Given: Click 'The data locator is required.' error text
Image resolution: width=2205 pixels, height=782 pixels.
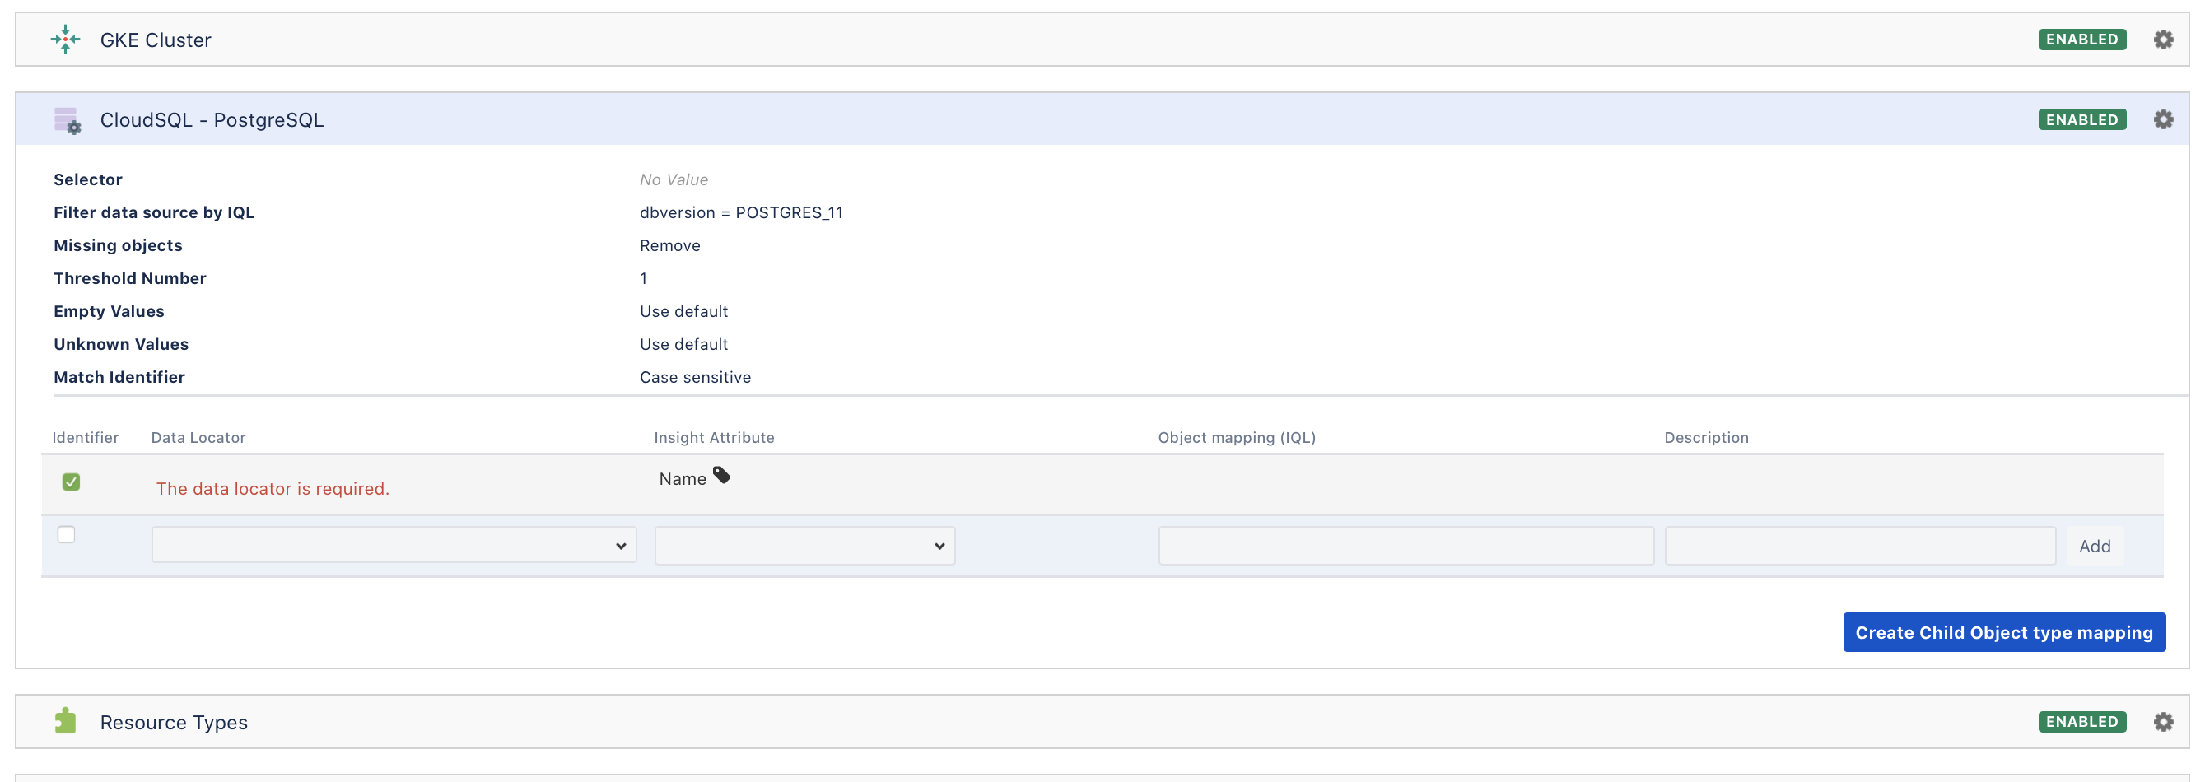Looking at the screenshot, I should point(273,488).
